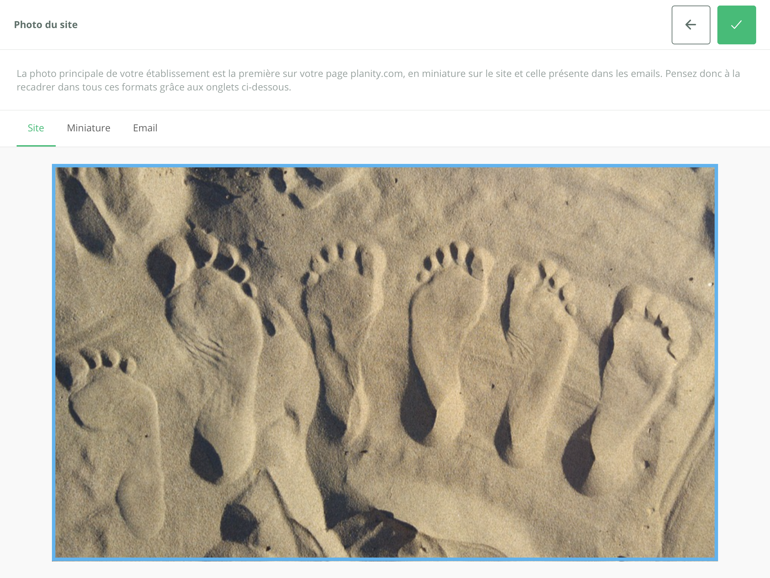Viewport: 770px width, 578px height.
Task: Click the top-right corner of blue crop frame
Action: [x=716, y=166]
